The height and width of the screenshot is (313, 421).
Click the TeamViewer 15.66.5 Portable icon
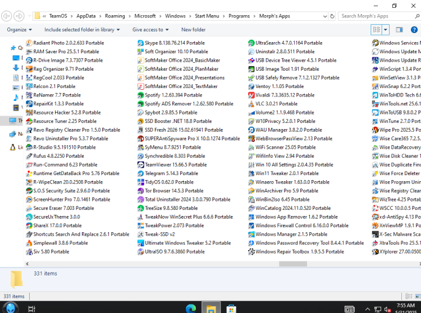140,165
